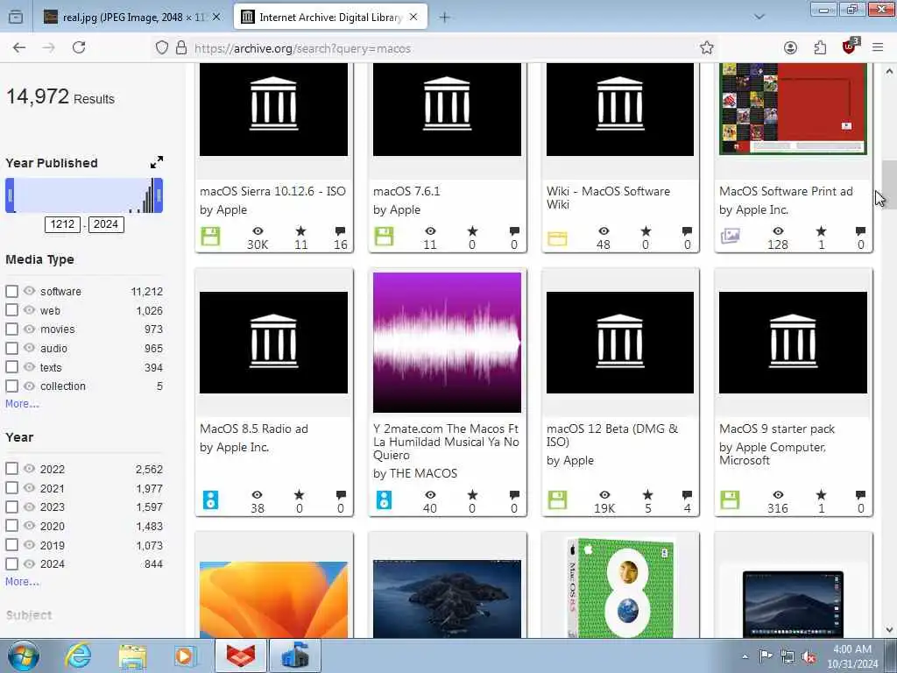Click reviews bubble on macOS Sierra card
Image resolution: width=897 pixels, height=673 pixels.
tap(341, 231)
